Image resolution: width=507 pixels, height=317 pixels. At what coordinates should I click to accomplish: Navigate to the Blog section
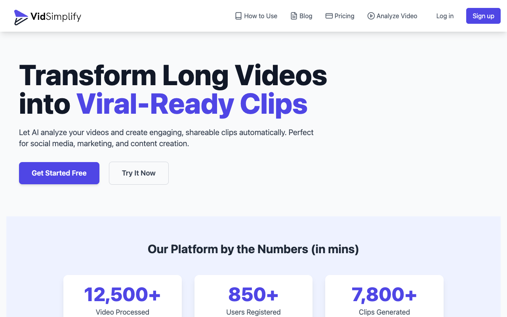coord(305,16)
